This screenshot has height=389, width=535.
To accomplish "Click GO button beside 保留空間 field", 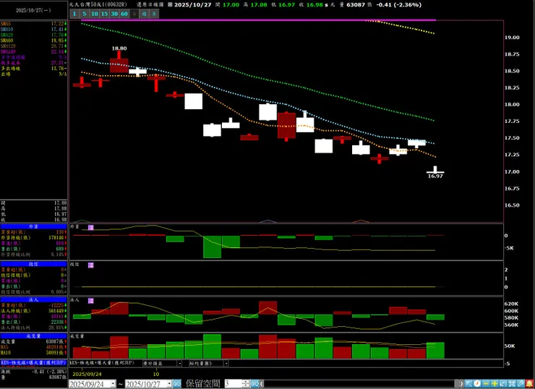I will point(255,384).
